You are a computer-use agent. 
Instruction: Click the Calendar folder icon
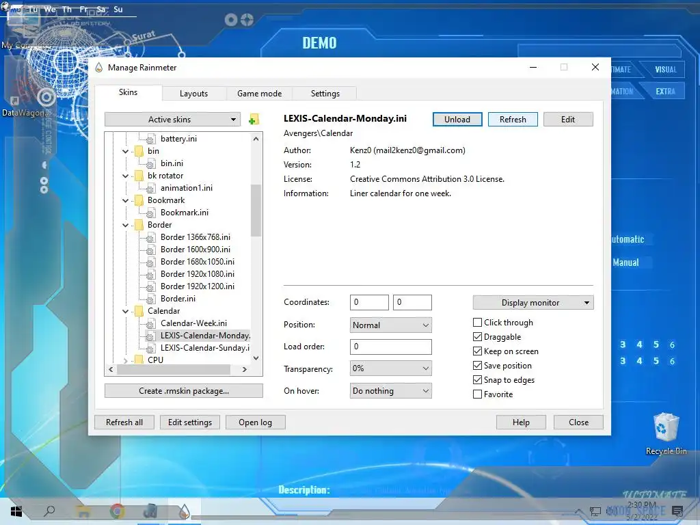[x=139, y=311]
